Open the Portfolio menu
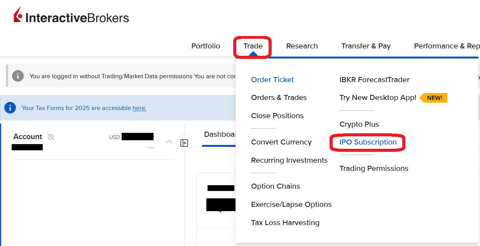480x246 pixels. [206, 46]
